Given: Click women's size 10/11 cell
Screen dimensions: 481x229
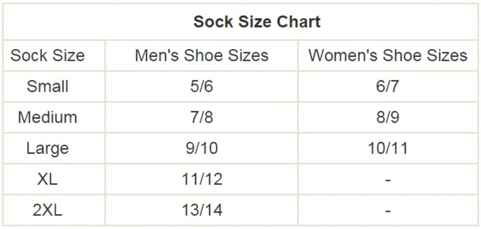Looking at the screenshot, I should [x=388, y=148].
